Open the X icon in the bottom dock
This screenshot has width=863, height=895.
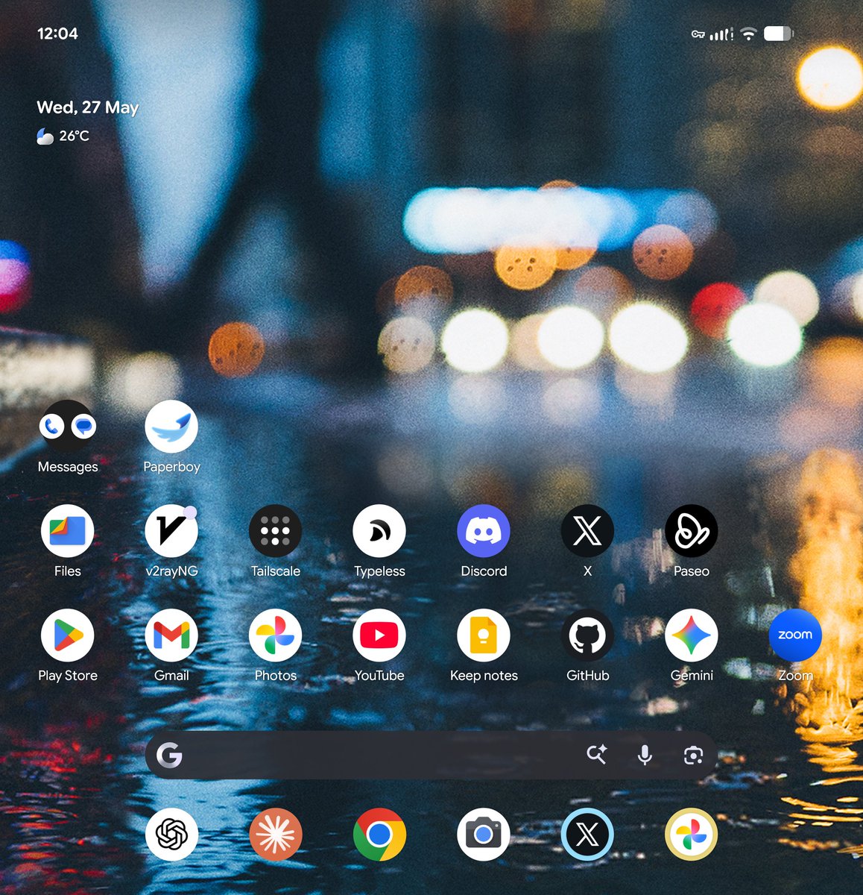(x=587, y=834)
